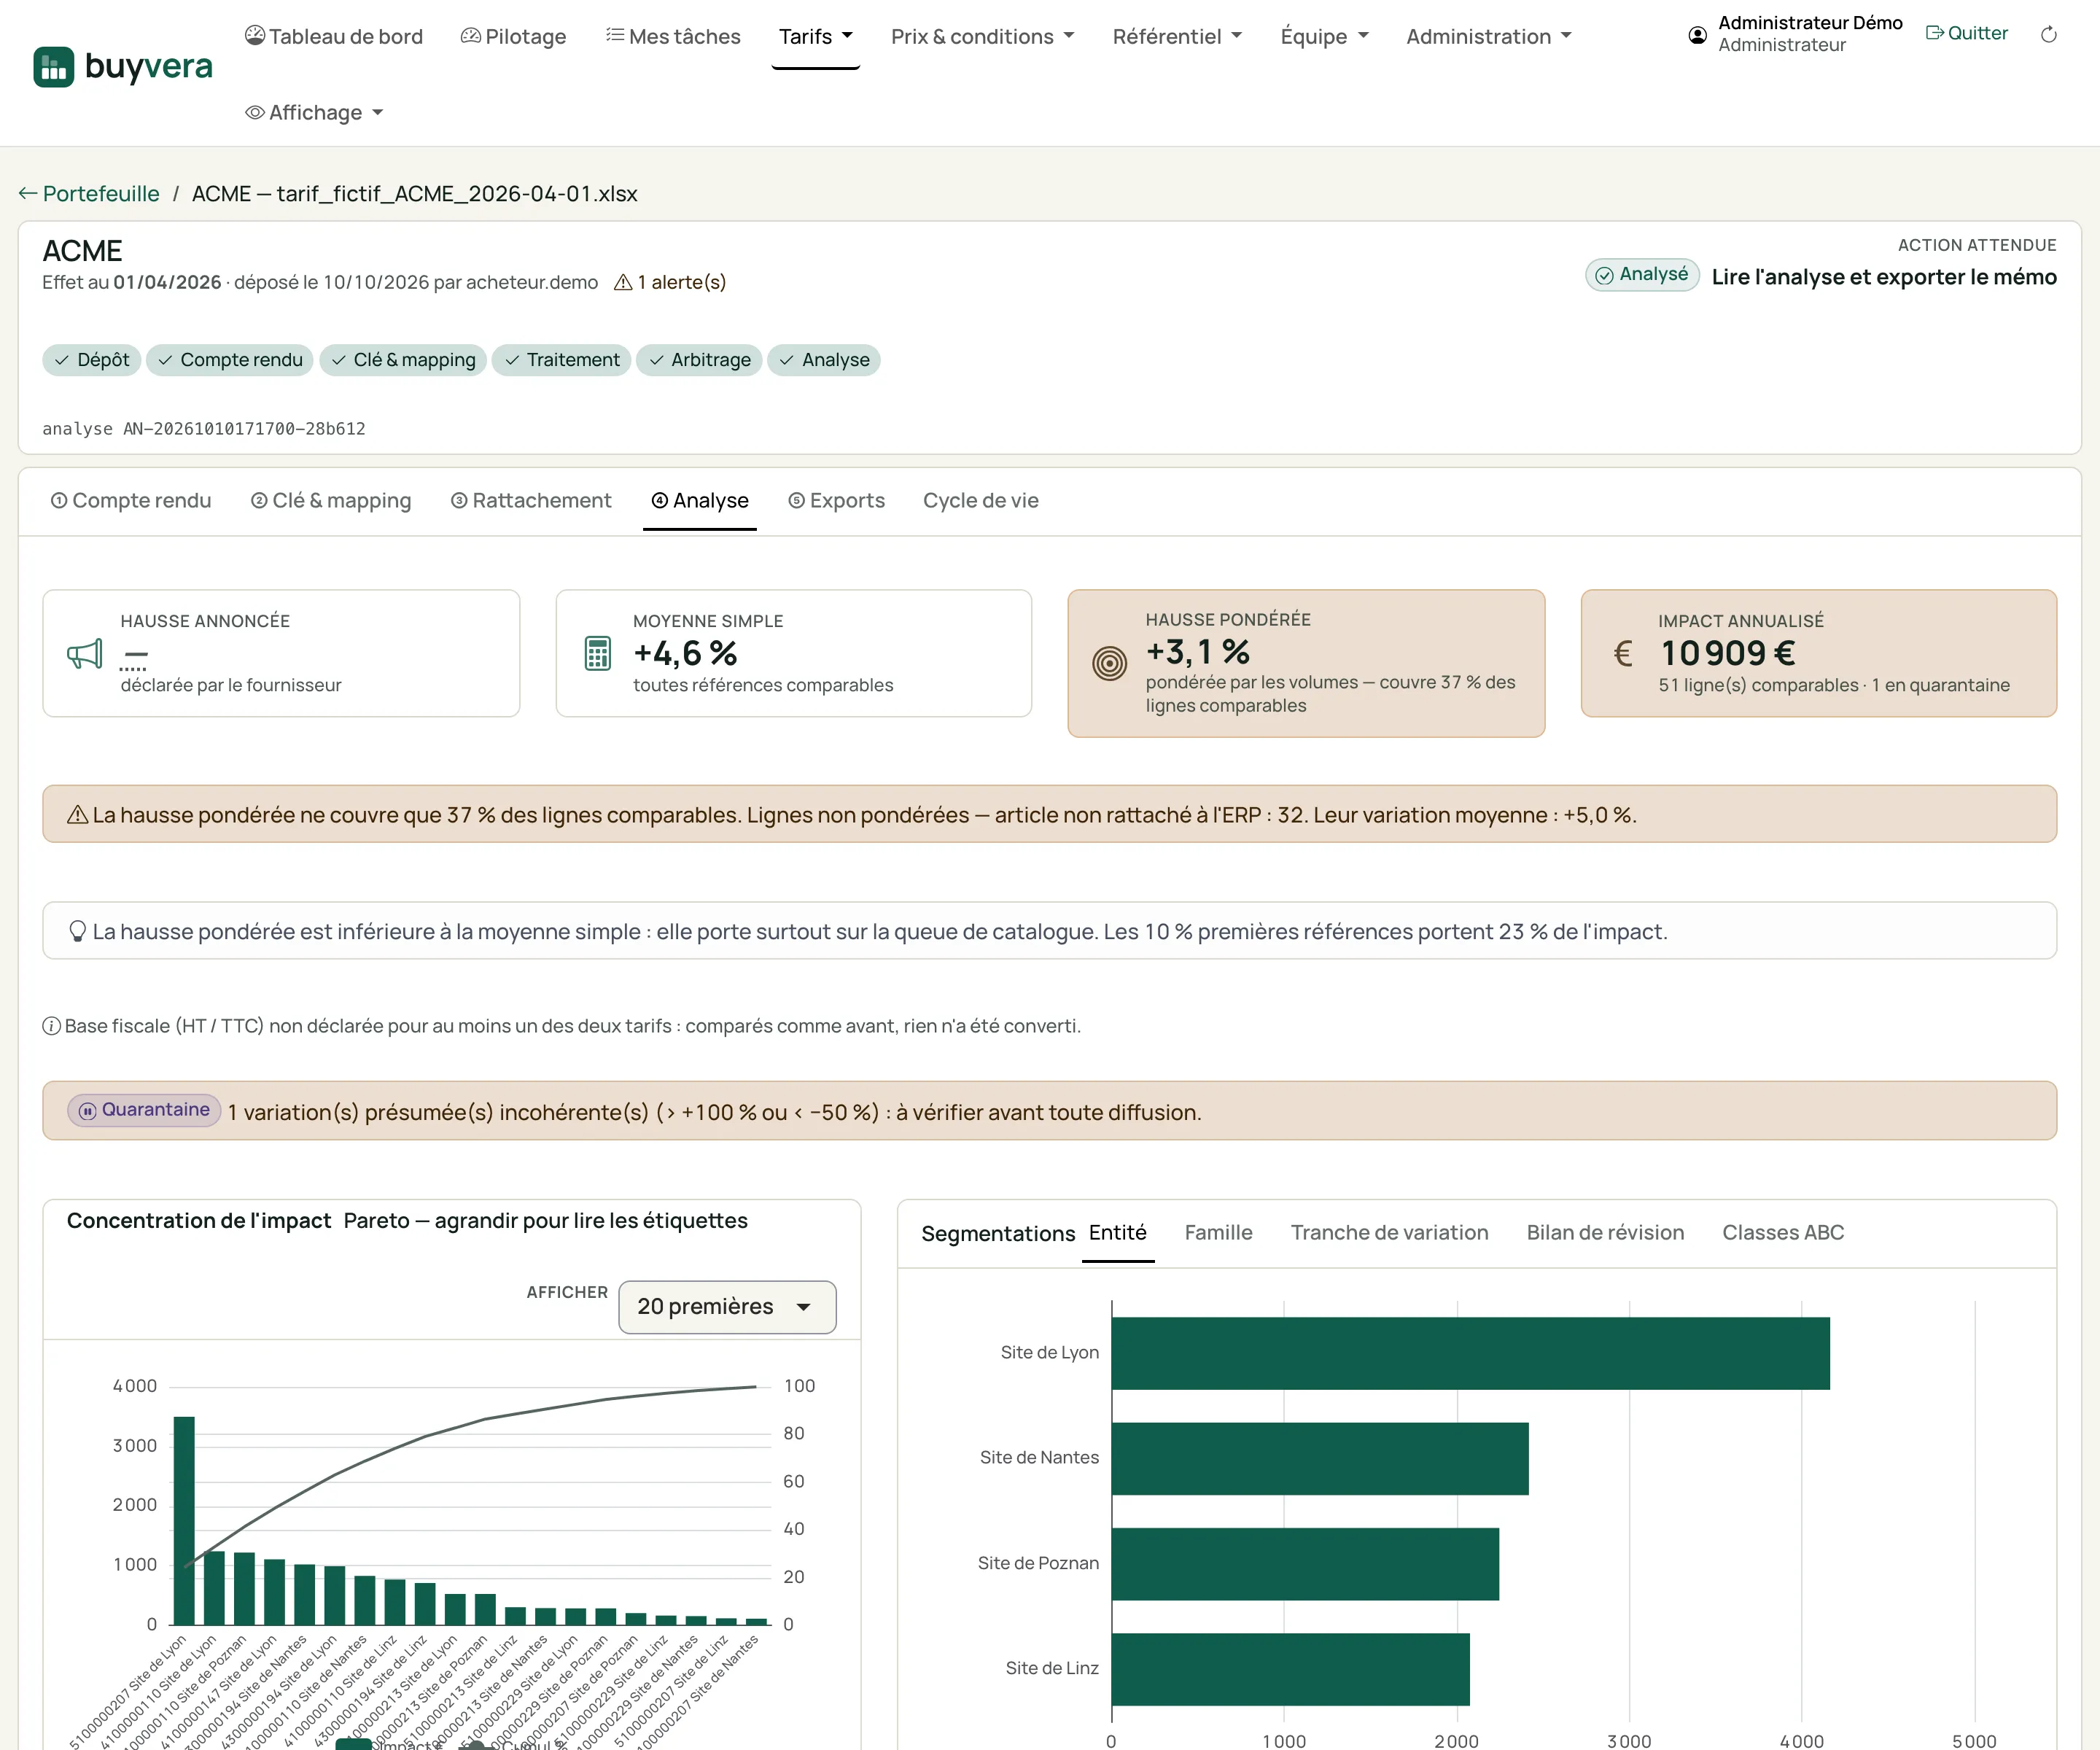The image size is (2100, 1750).
Task: Click the 10 909 € impact value
Action: [x=1727, y=653]
